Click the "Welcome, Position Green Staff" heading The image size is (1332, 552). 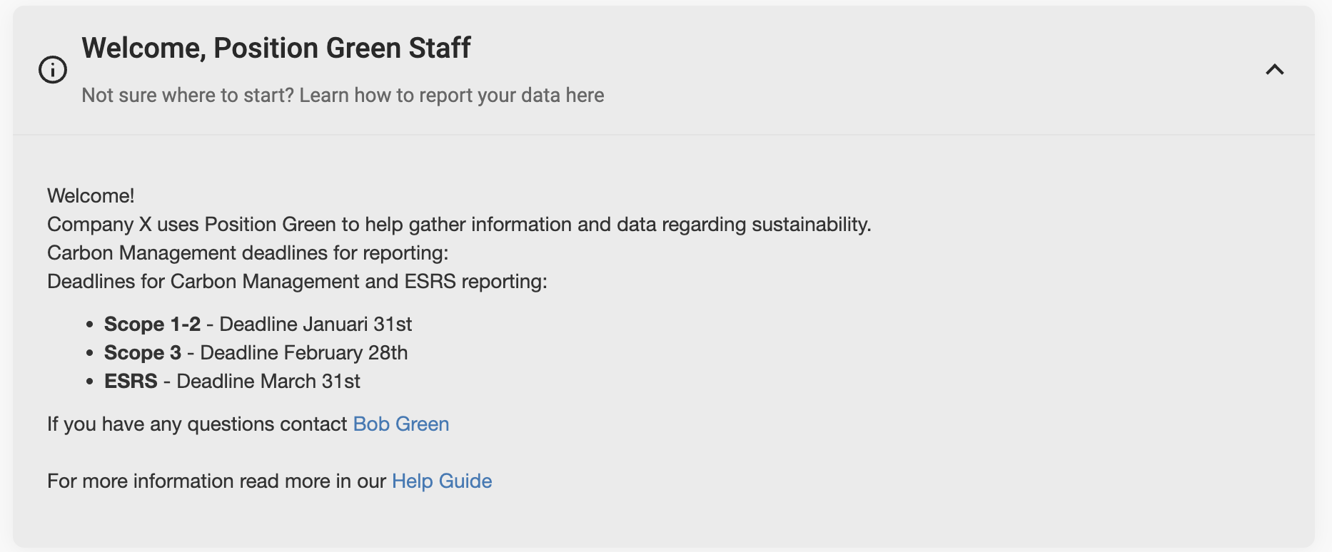[276, 48]
